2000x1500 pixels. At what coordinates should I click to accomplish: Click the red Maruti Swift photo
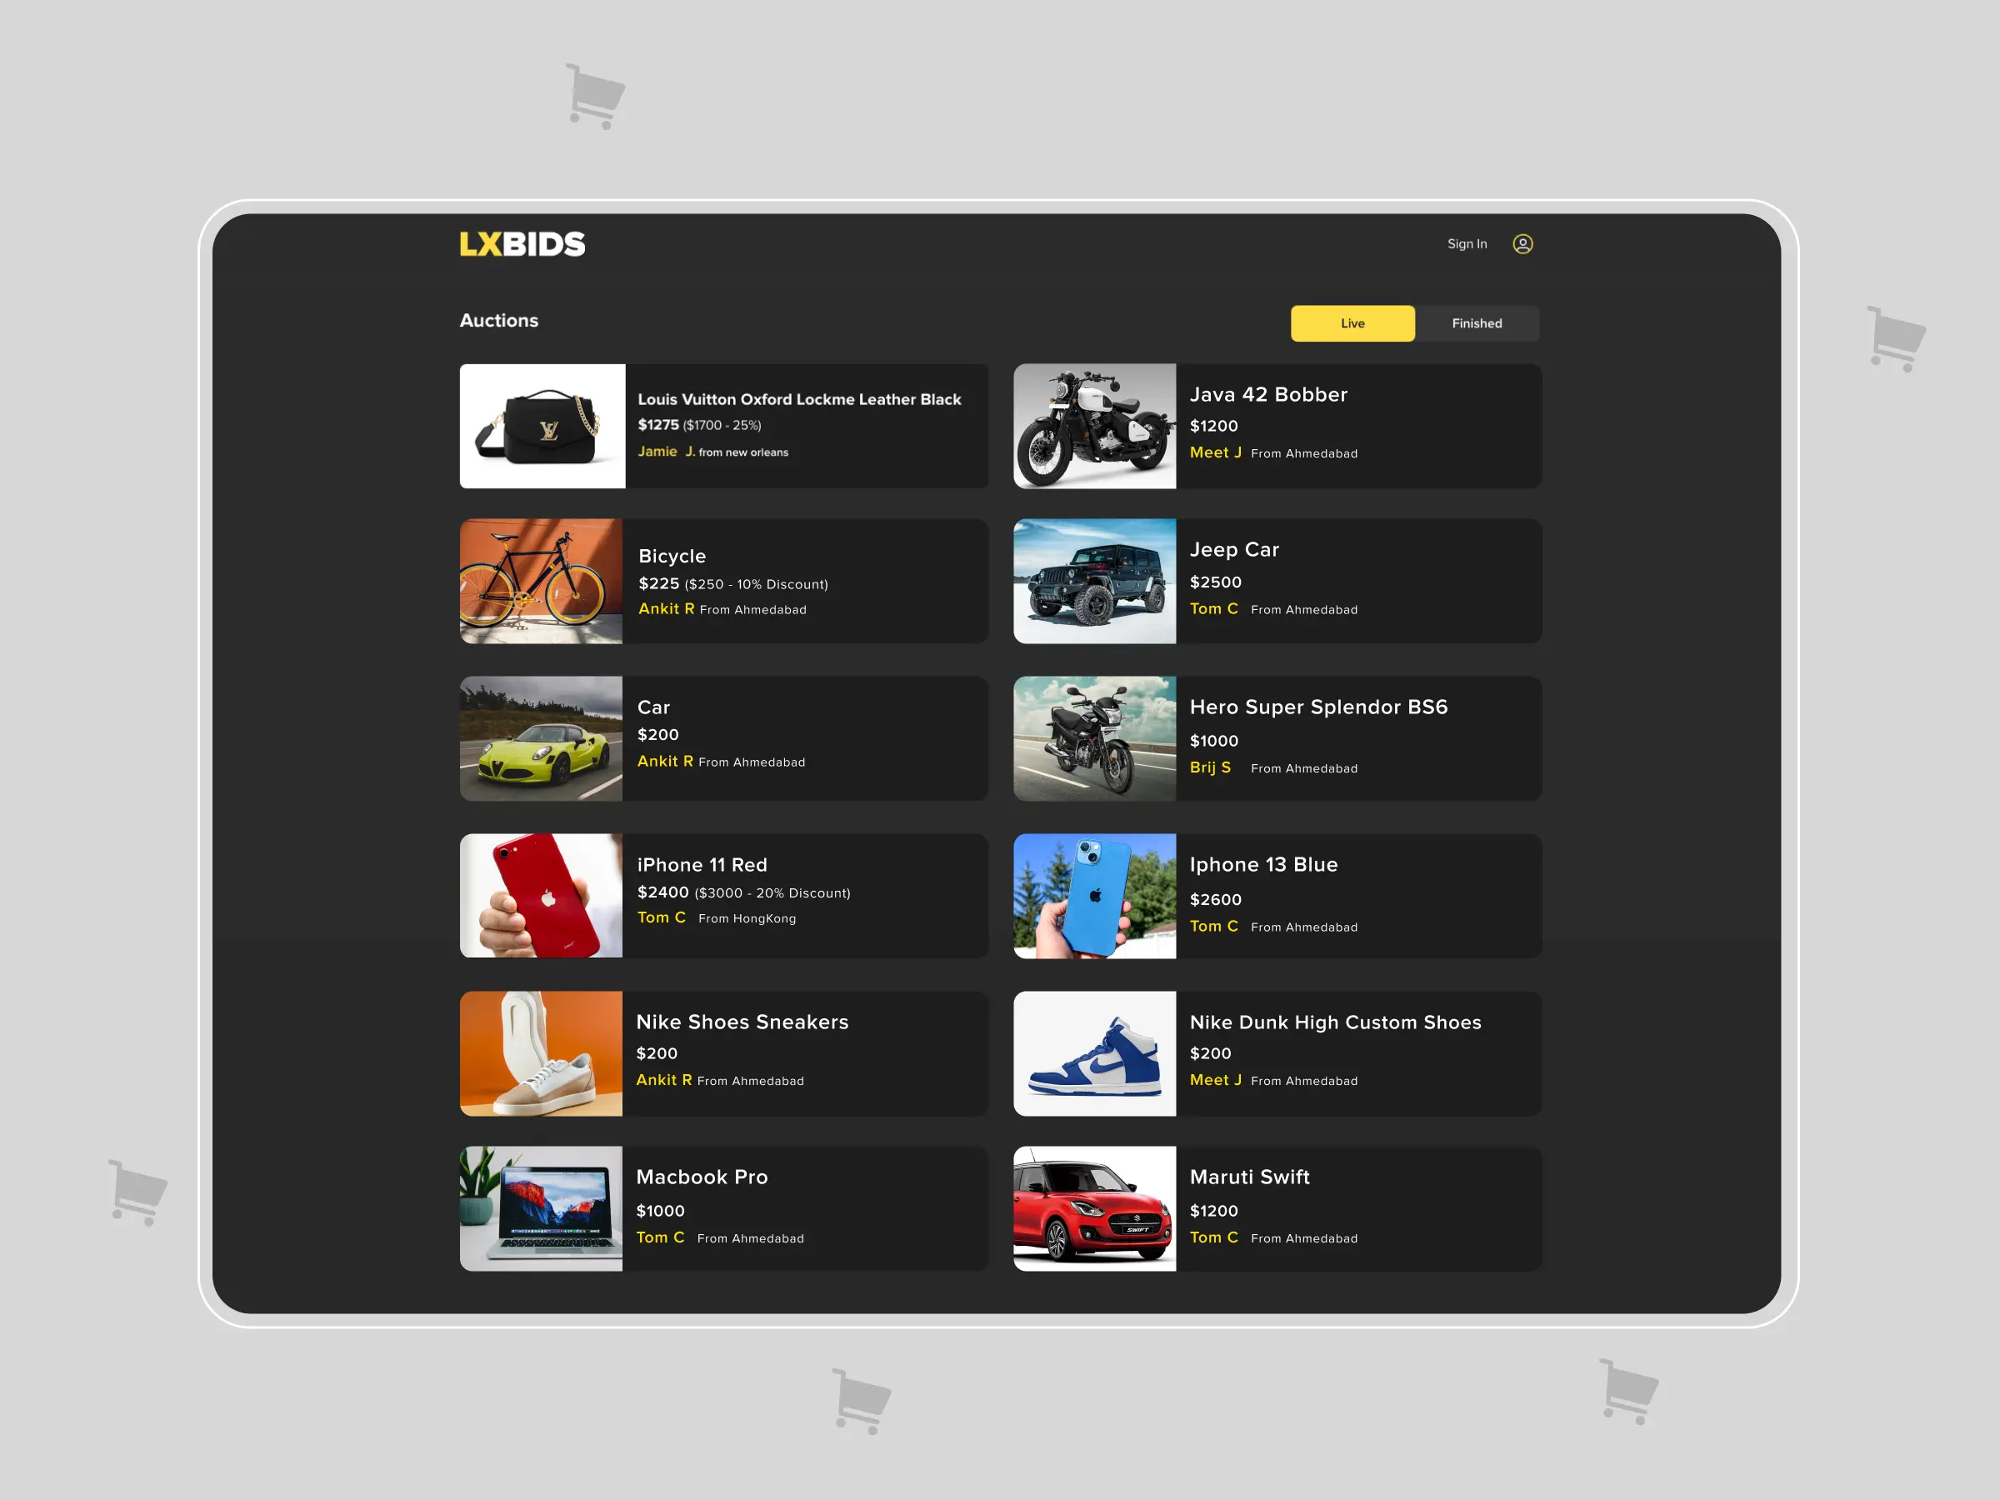coord(1094,1209)
